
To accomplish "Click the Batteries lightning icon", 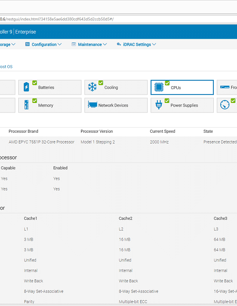I will pos(26,87).
